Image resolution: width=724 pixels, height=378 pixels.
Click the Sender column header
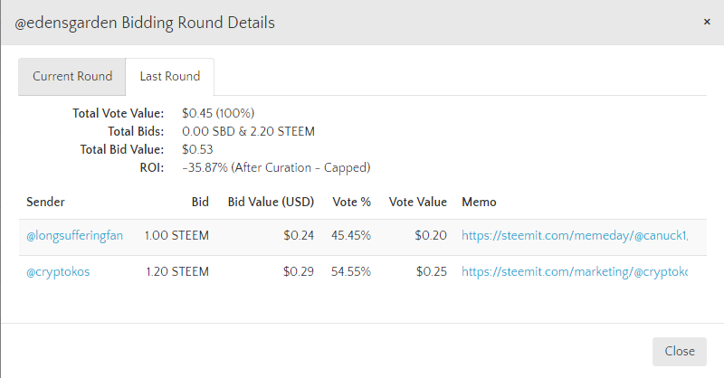click(x=45, y=203)
